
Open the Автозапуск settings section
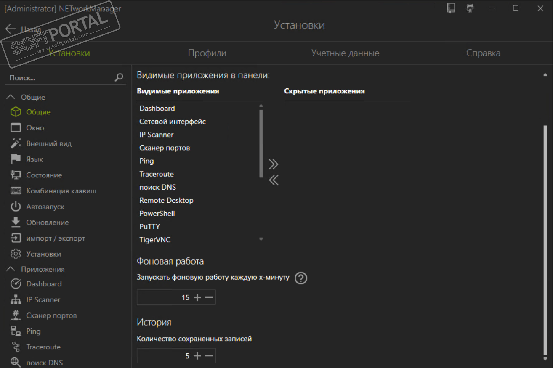(x=45, y=207)
